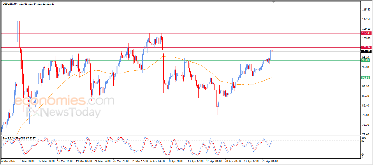Select the red 102.54 price tag
Image resolution: width=373 pixels, height=165 pixels.
(x=366, y=47)
